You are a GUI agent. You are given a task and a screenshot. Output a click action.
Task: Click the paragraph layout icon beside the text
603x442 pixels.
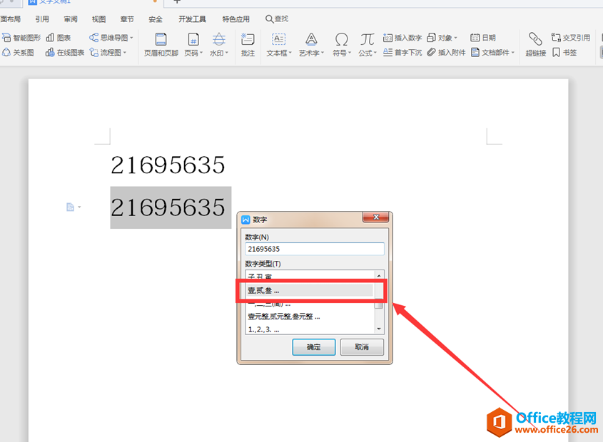[70, 207]
